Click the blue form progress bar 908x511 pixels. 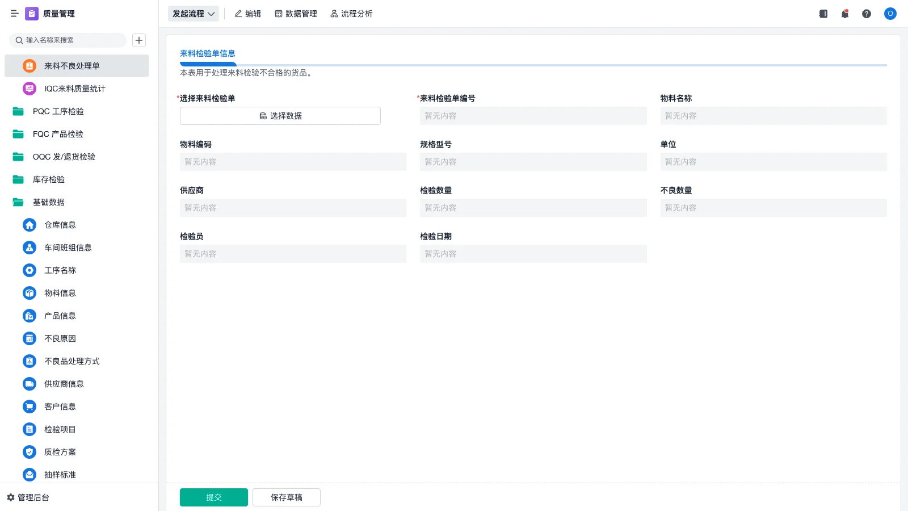pos(208,65)
